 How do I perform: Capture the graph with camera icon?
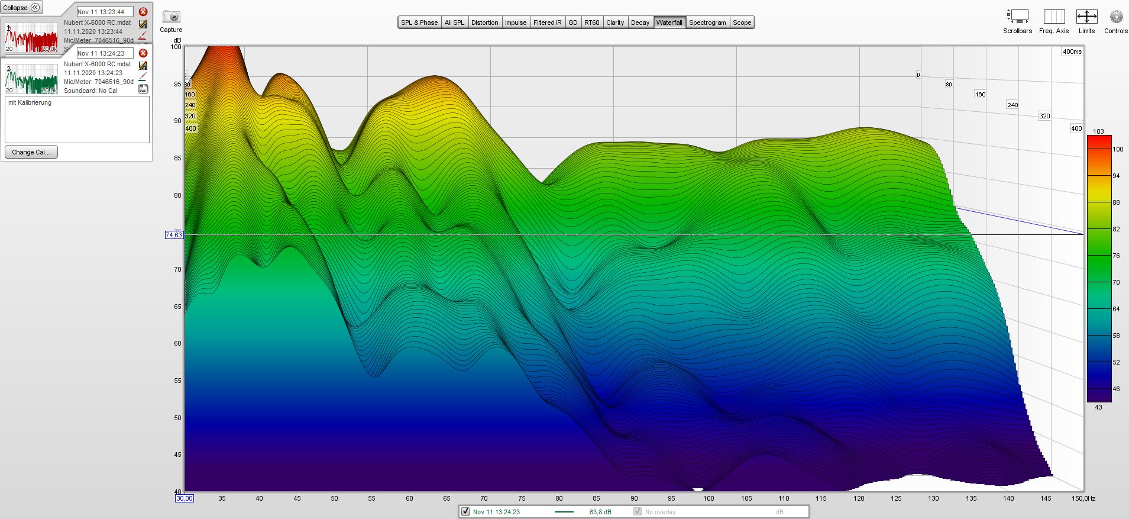pos(171,17)
